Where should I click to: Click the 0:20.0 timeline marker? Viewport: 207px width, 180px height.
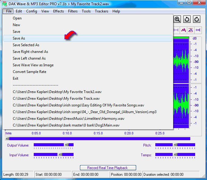129,133
